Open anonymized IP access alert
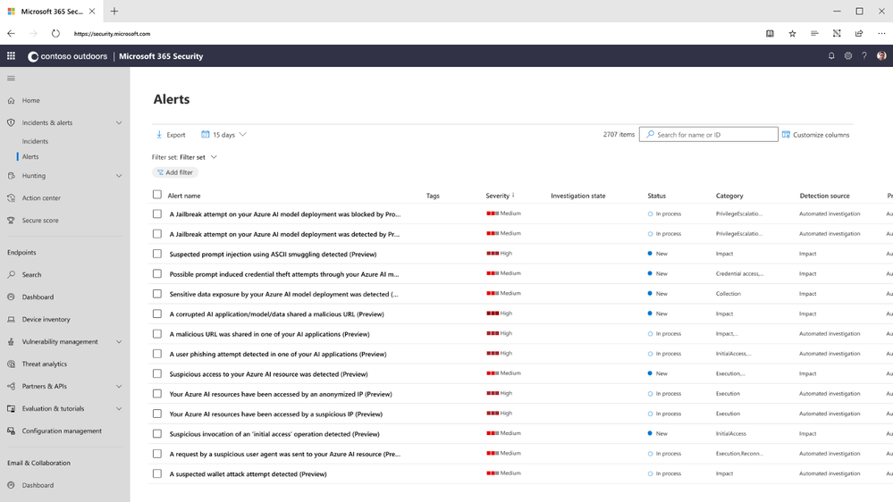893x502 pixels. tap(280, 394)
